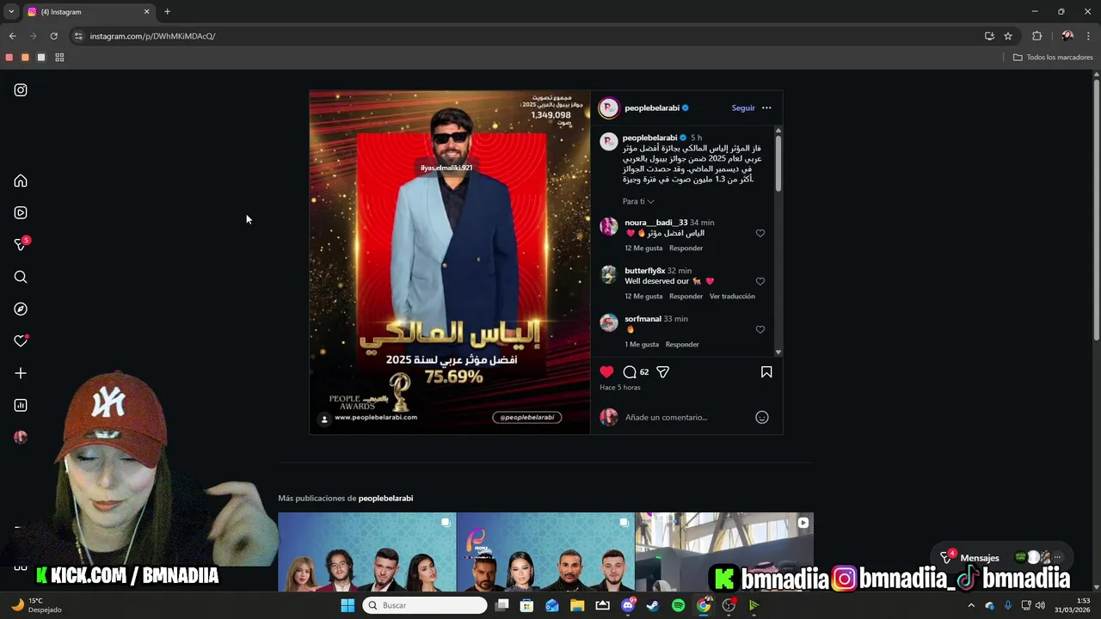Open Chrome profile avatar

click(x=1067, y=36)
